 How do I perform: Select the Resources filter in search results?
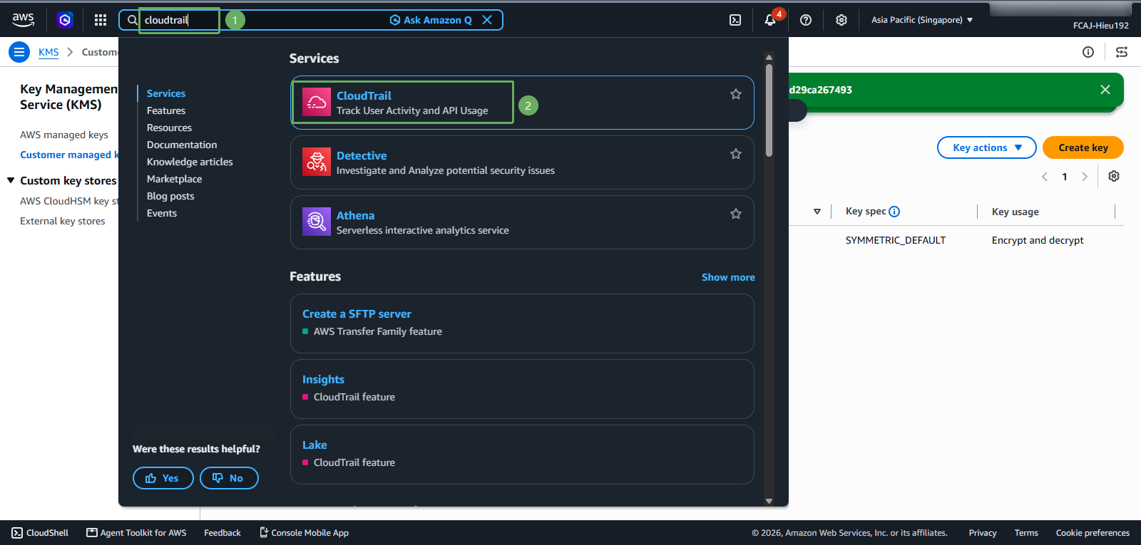point(169,128)
